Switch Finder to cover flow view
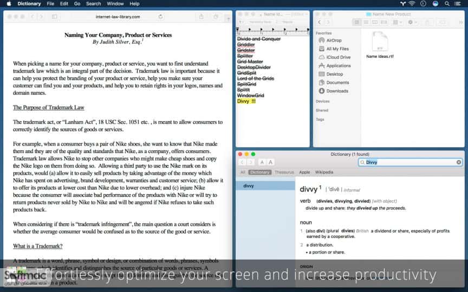 click(x=384, y=22)
